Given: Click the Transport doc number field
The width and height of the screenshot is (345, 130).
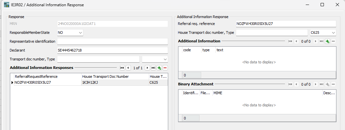Looking at the screenshot, I should tap(98, 59).
